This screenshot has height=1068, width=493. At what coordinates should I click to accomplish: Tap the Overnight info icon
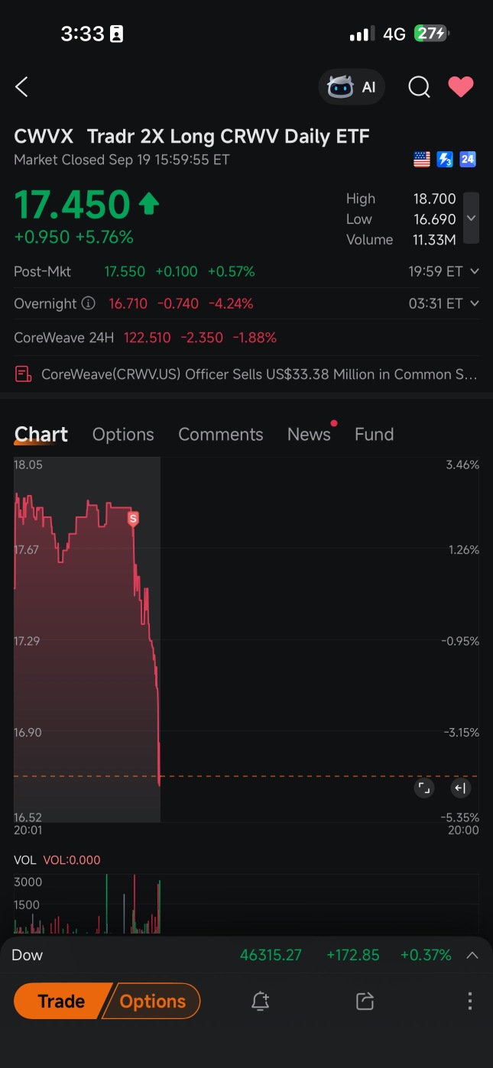(89, 303)
